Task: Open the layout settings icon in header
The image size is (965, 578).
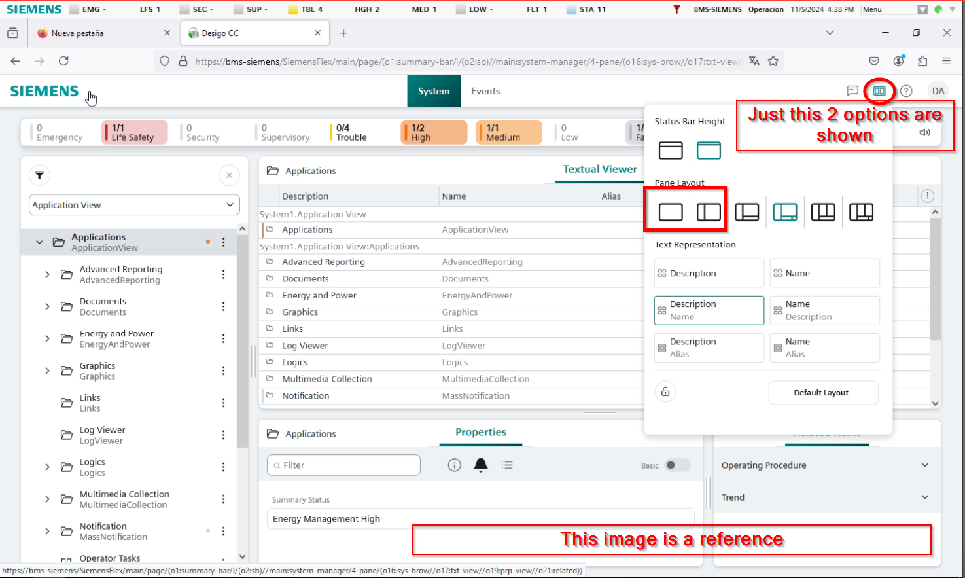Action: pyautogui.click(x=879, y=91)
